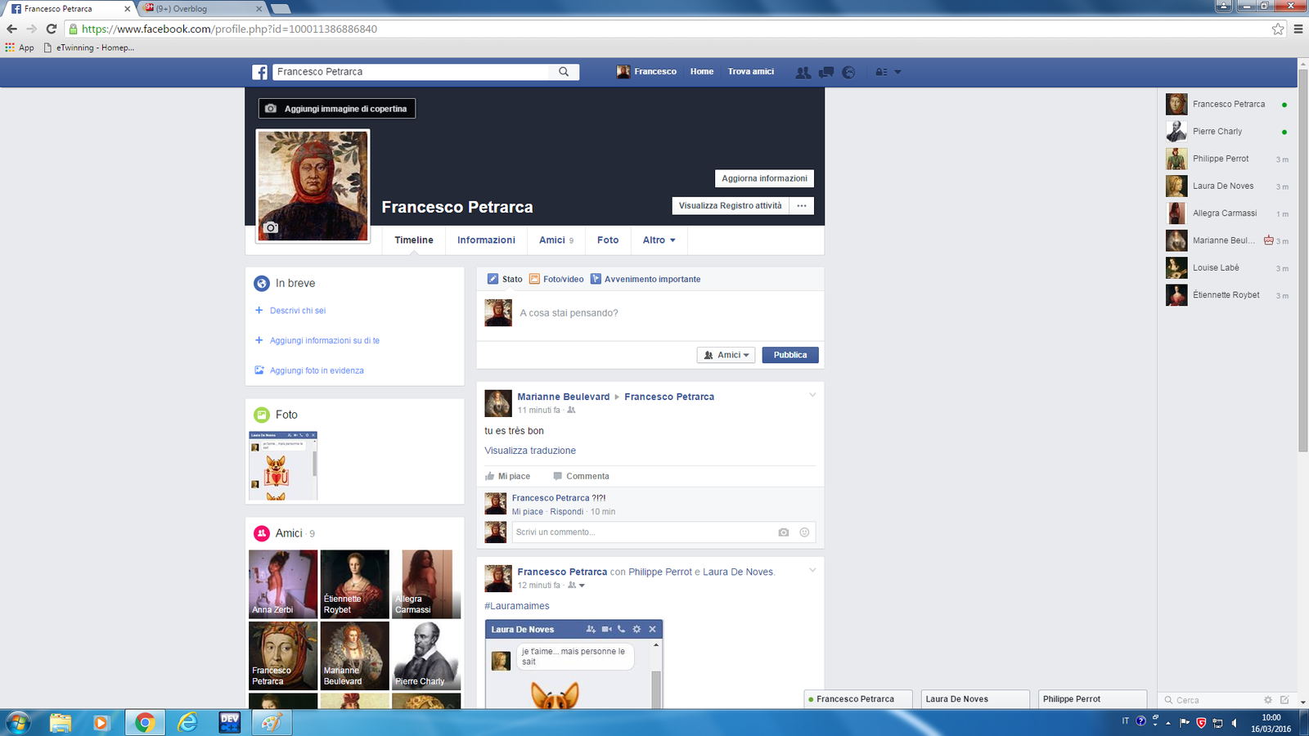Screen dimensions: 1309x736
Task: Switch to the Informazioni tab
Action: tap(486, 240)
